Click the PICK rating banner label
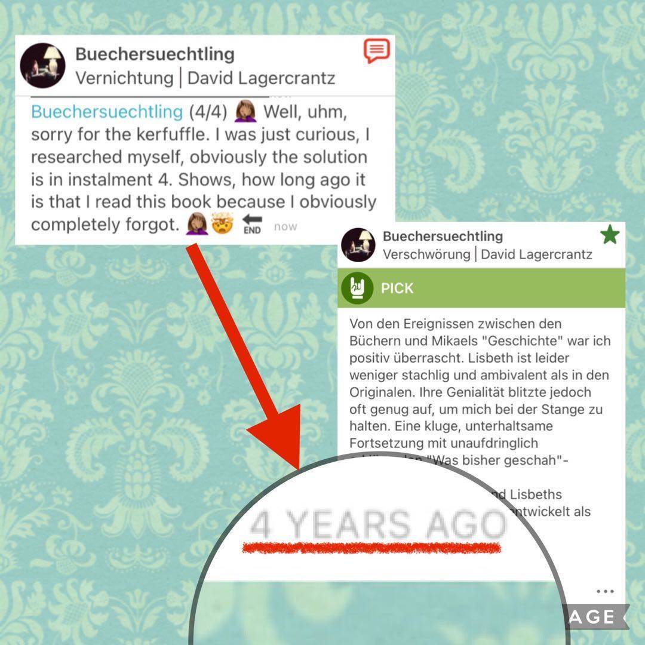Screen dimensions: 645x645 397,288
